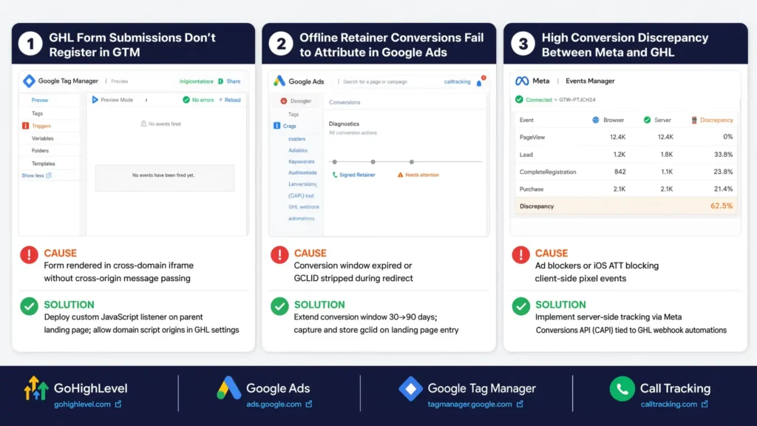Click Diagnostics heading in Google Ads panel
Viewport: 757px width, 426px height.
[x=344, y=124]
